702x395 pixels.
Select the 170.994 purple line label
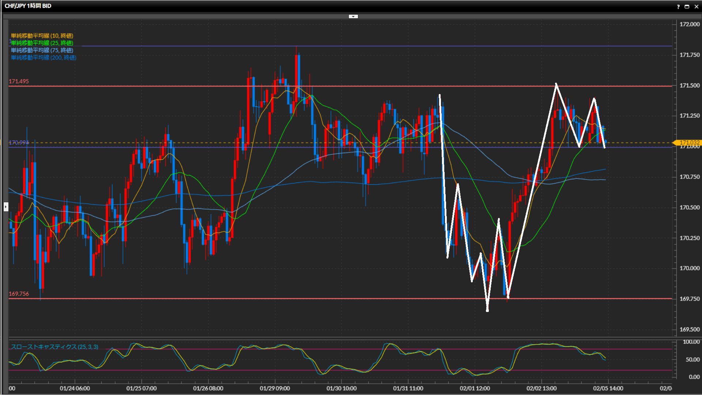19,142
